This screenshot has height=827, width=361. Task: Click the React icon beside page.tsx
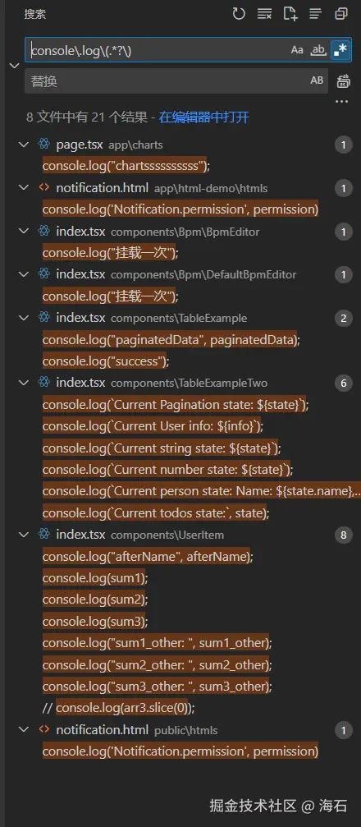(43, 144)
